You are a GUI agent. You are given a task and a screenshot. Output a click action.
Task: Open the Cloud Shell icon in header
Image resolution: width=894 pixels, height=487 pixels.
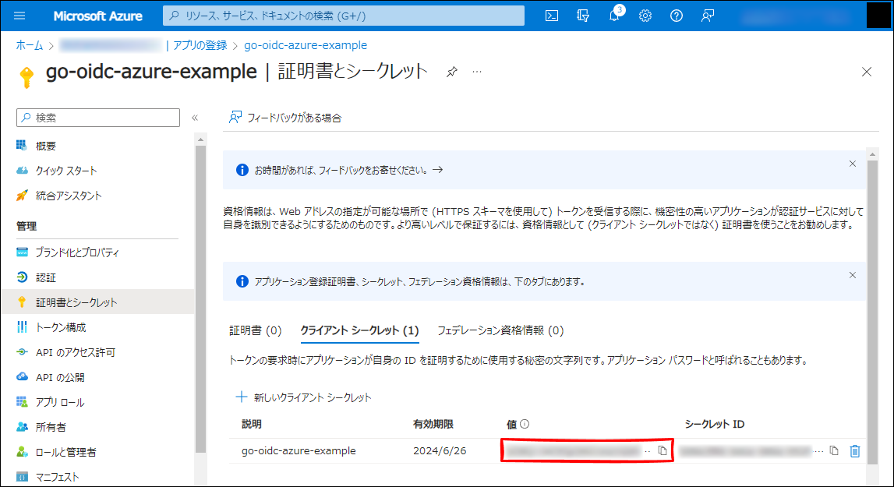tap(551, 16)
